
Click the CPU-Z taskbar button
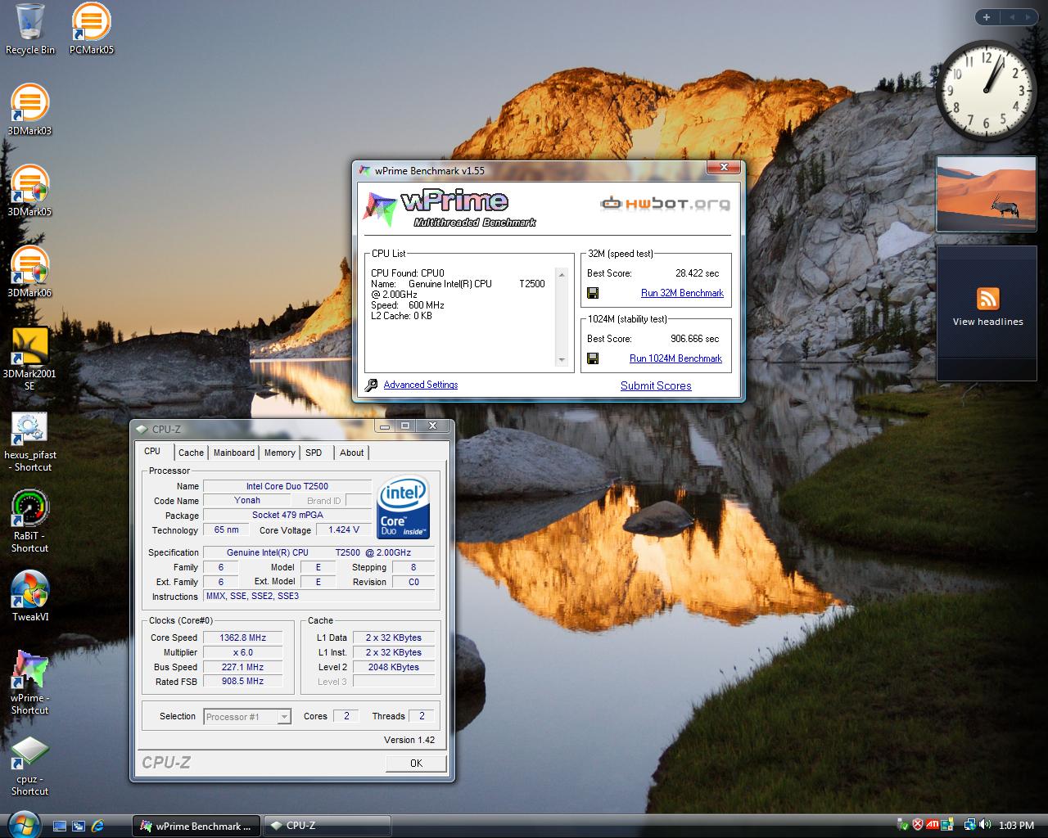(327, 826)
